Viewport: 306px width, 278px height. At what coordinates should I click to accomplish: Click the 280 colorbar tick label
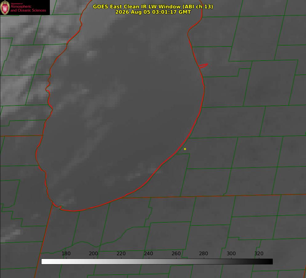point(204,253)
